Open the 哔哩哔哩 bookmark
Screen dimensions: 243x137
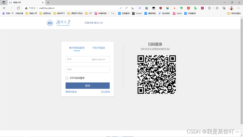105,14
